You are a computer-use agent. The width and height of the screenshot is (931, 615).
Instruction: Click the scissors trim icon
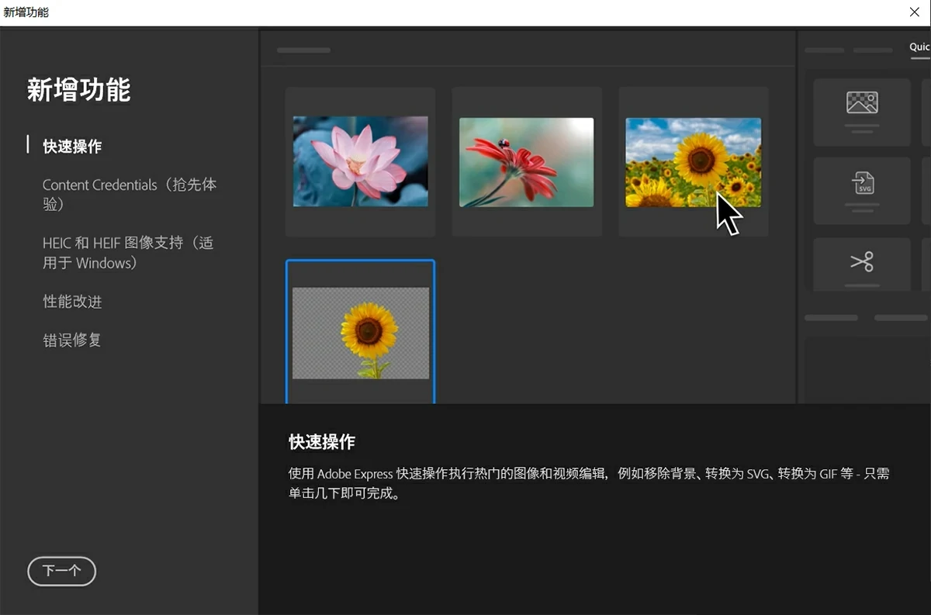(861, 262)
